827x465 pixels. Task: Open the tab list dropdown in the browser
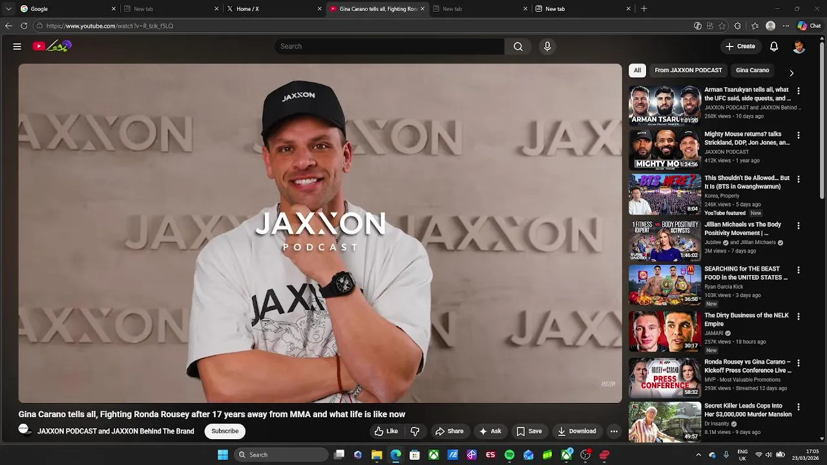pyautogui.click(x=8, y=8)
